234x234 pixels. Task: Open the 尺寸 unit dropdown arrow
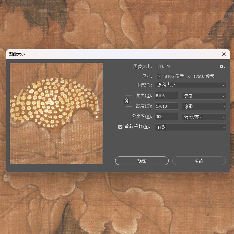[x=159, y=76]
